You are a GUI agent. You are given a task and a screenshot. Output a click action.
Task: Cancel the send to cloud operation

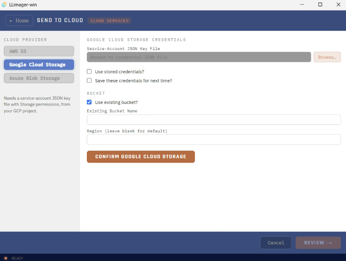click(276, 243)
